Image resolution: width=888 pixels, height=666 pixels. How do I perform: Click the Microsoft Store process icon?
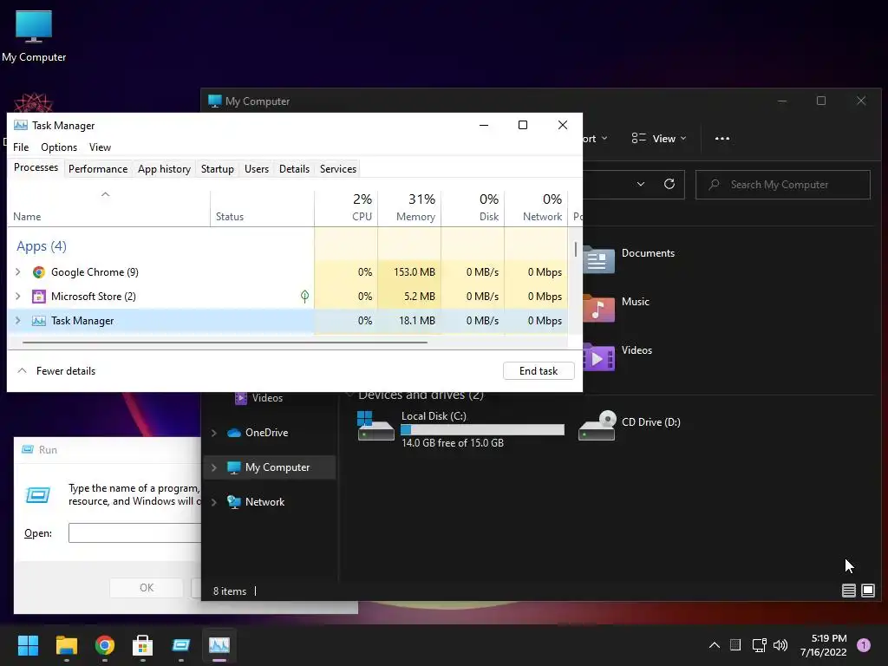click(x=38, y=297)
